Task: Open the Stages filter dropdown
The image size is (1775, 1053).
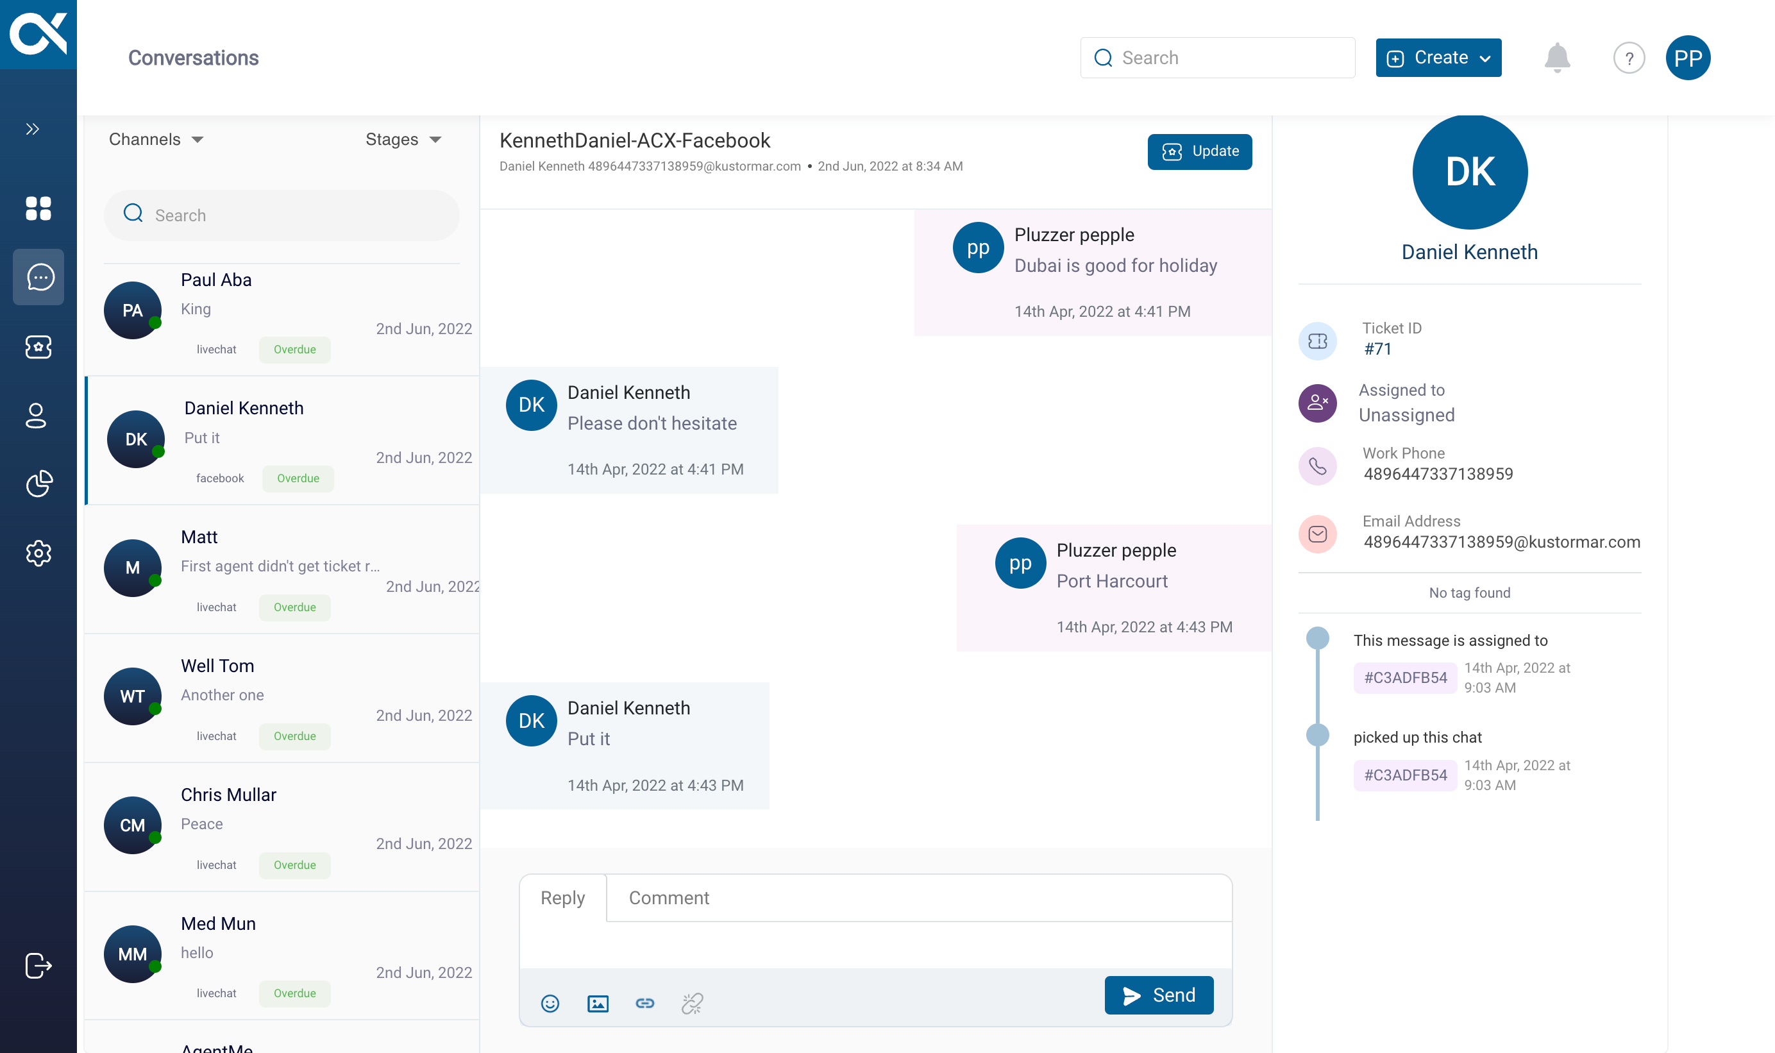Action: [403, 139]
